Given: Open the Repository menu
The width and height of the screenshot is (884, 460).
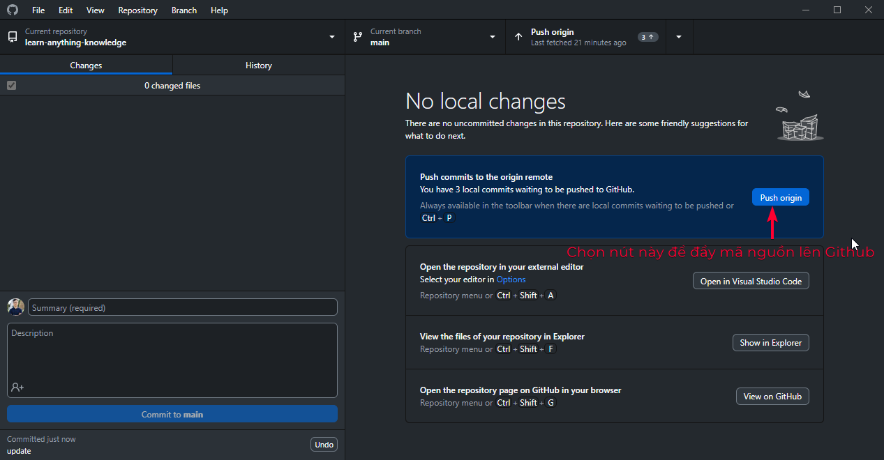Looking at the screenshot, I should pyautogui.click(x=138, y=10).
